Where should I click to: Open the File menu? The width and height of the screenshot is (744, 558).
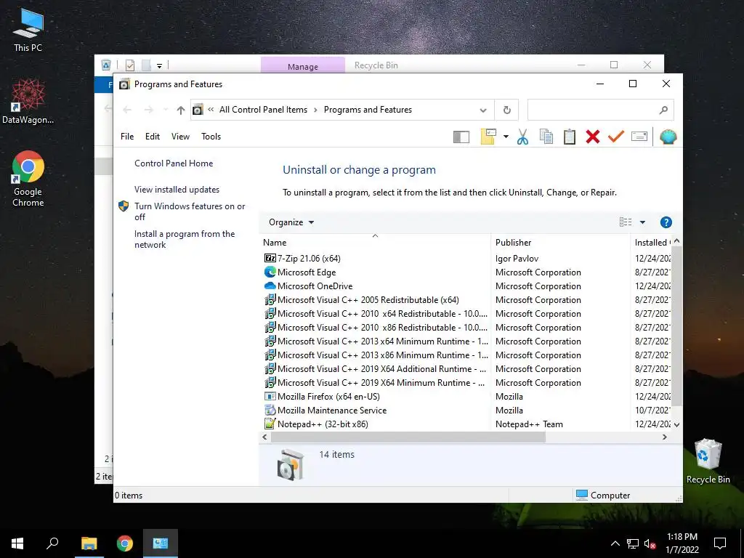(127, 137)
